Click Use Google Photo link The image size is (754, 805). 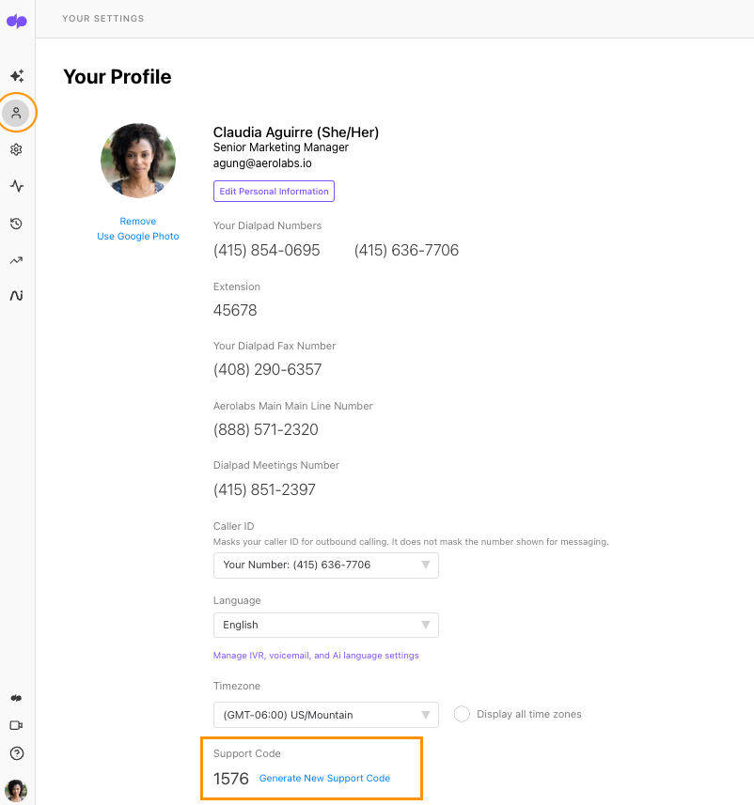tap(138, 236)
